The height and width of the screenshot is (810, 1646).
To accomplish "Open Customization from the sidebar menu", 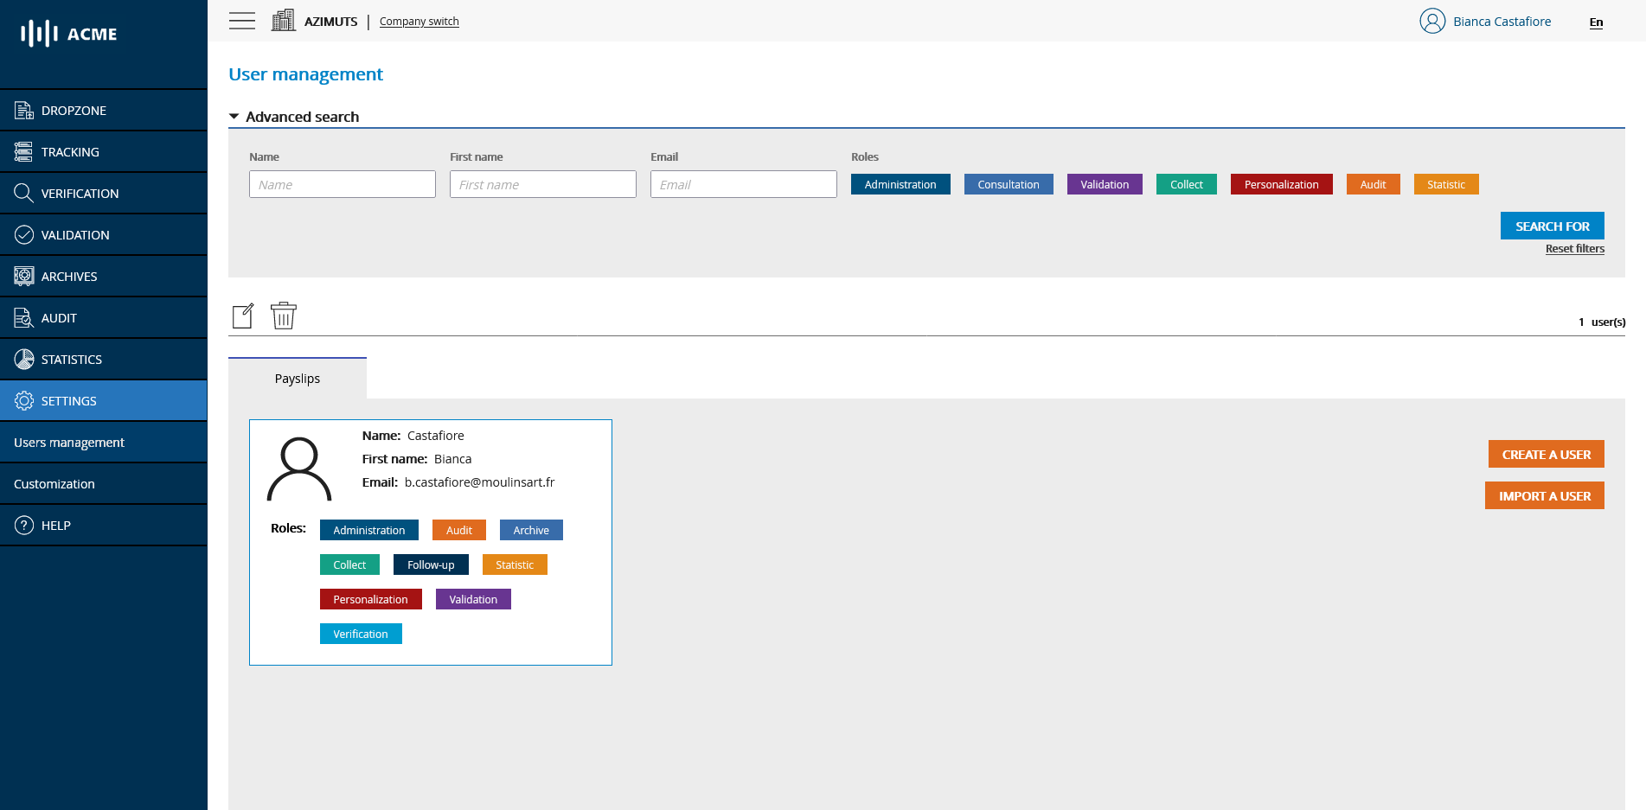I will tap(54, 483).
